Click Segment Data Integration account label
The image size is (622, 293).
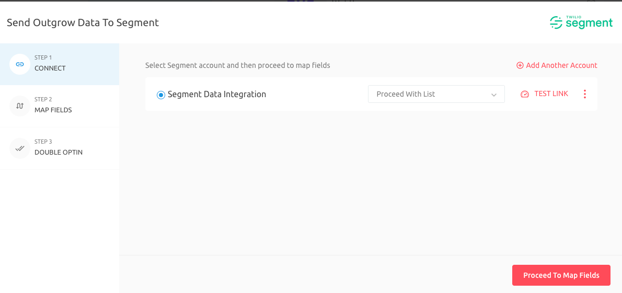216,95
